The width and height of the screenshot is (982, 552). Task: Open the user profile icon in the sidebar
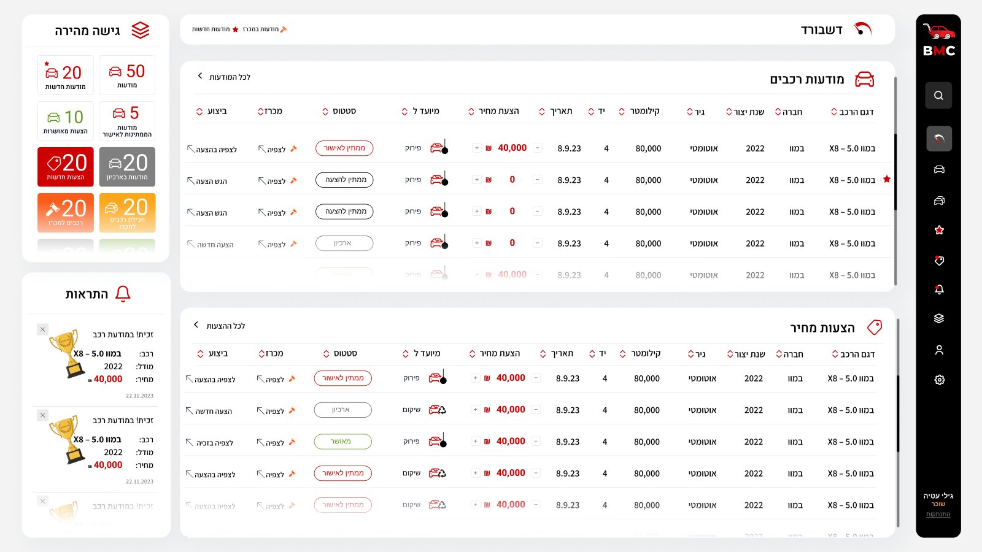coord(939,350)
